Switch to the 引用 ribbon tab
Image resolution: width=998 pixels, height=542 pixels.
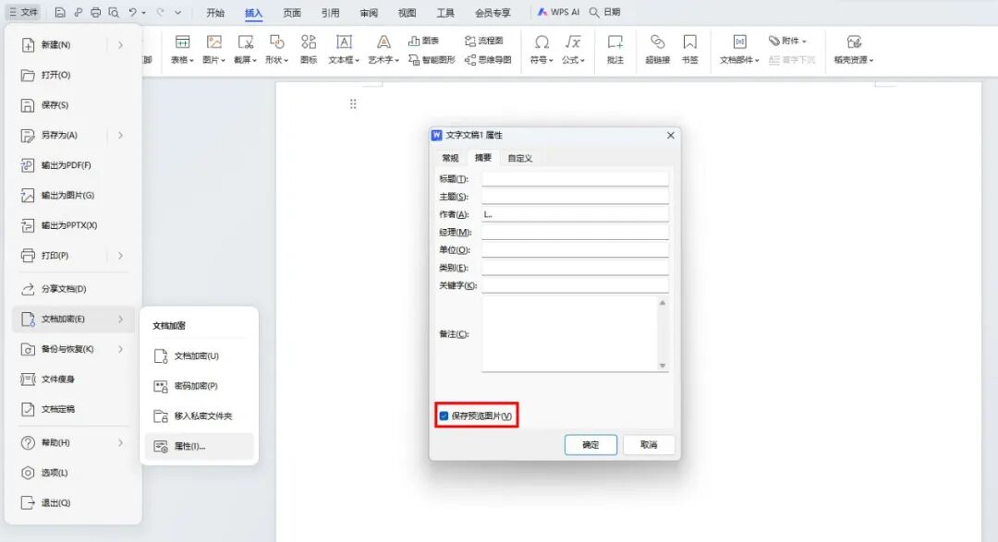[330, 13]
